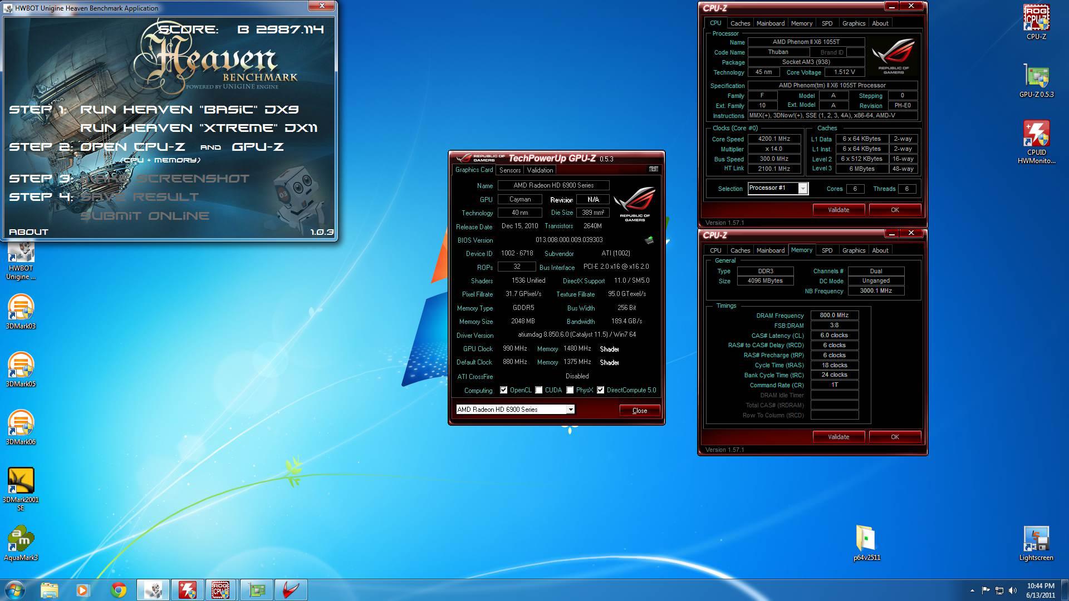1069x601 pixels.
Task: Open About in the Heaven benchmark app
Action: point(28,232)
